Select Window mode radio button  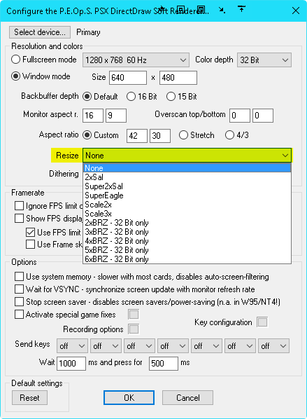[16, 76]
